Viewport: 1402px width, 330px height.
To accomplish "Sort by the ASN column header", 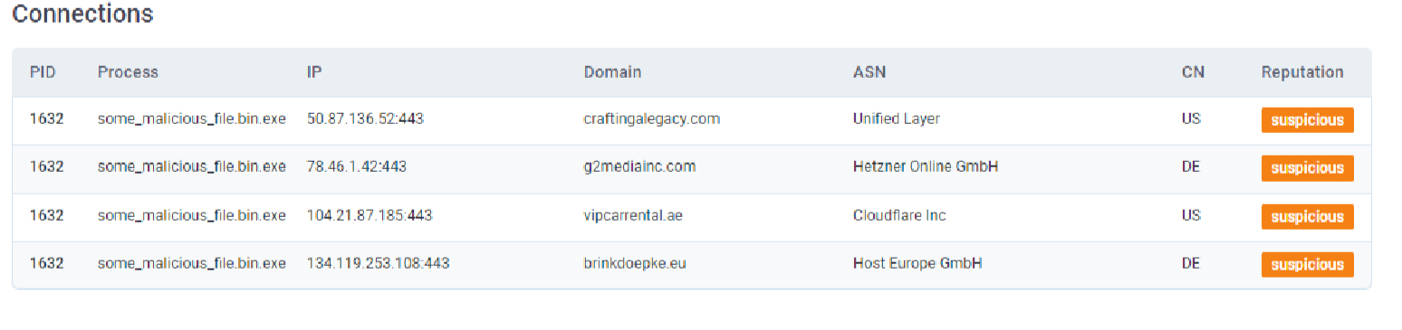I will pos(869,72).
